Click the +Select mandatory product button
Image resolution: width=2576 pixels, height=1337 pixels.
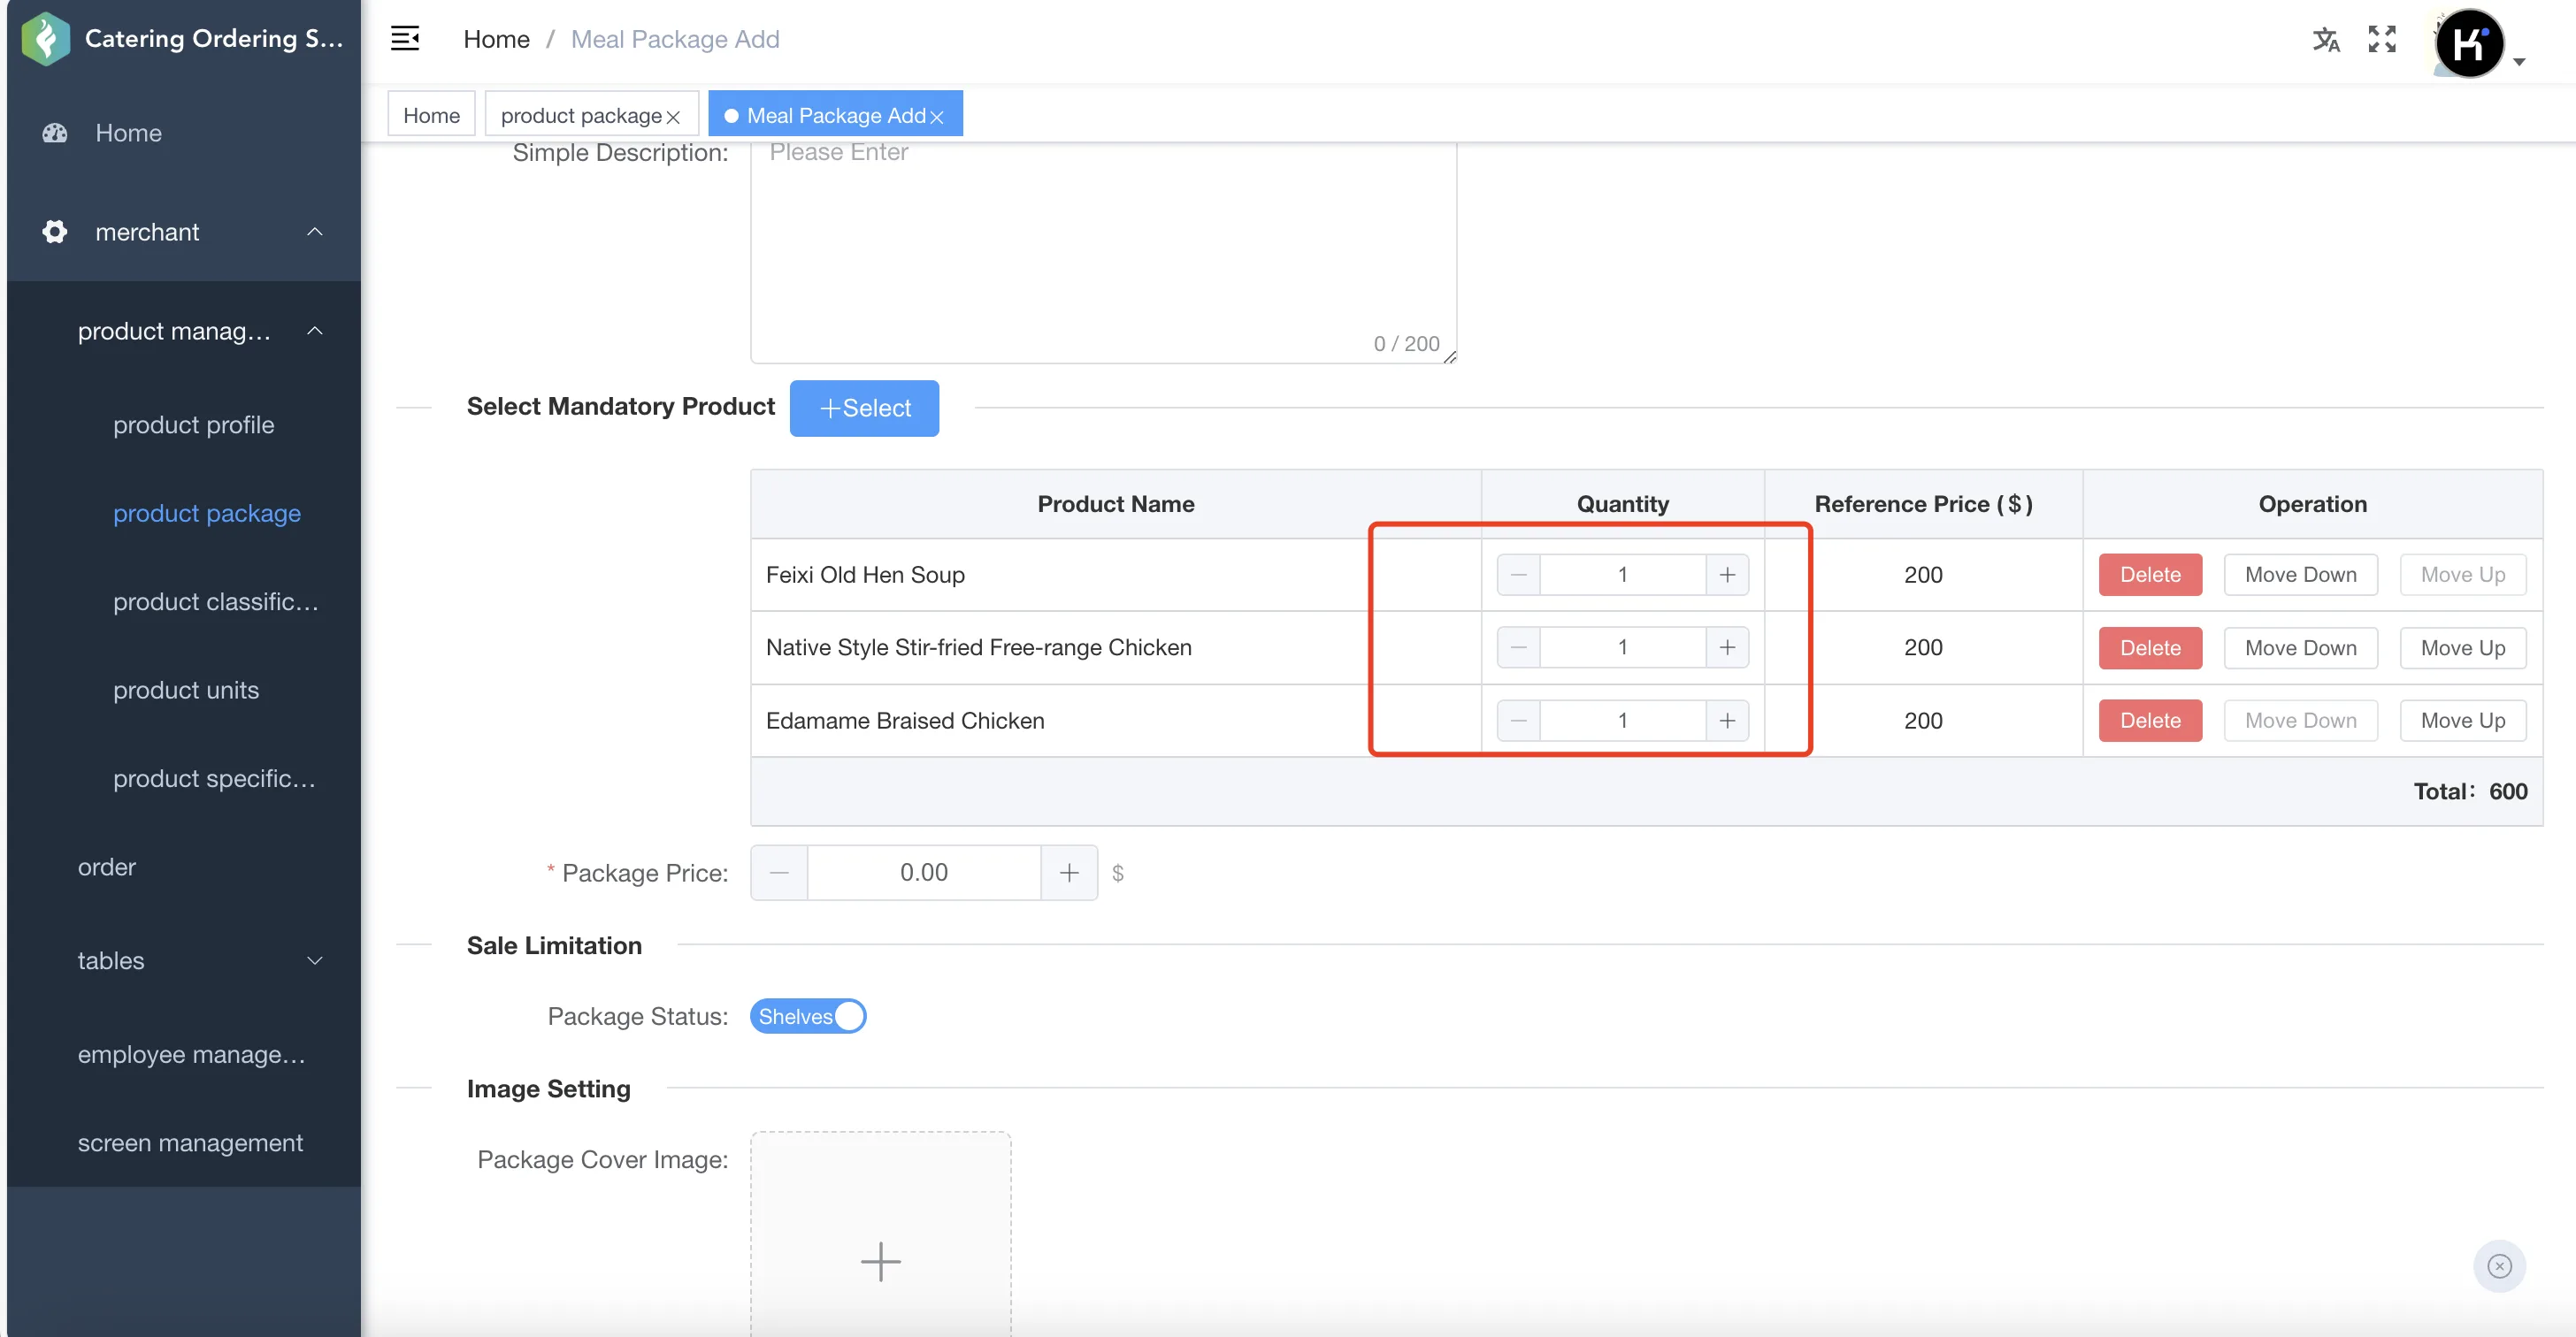click(864, 408)
